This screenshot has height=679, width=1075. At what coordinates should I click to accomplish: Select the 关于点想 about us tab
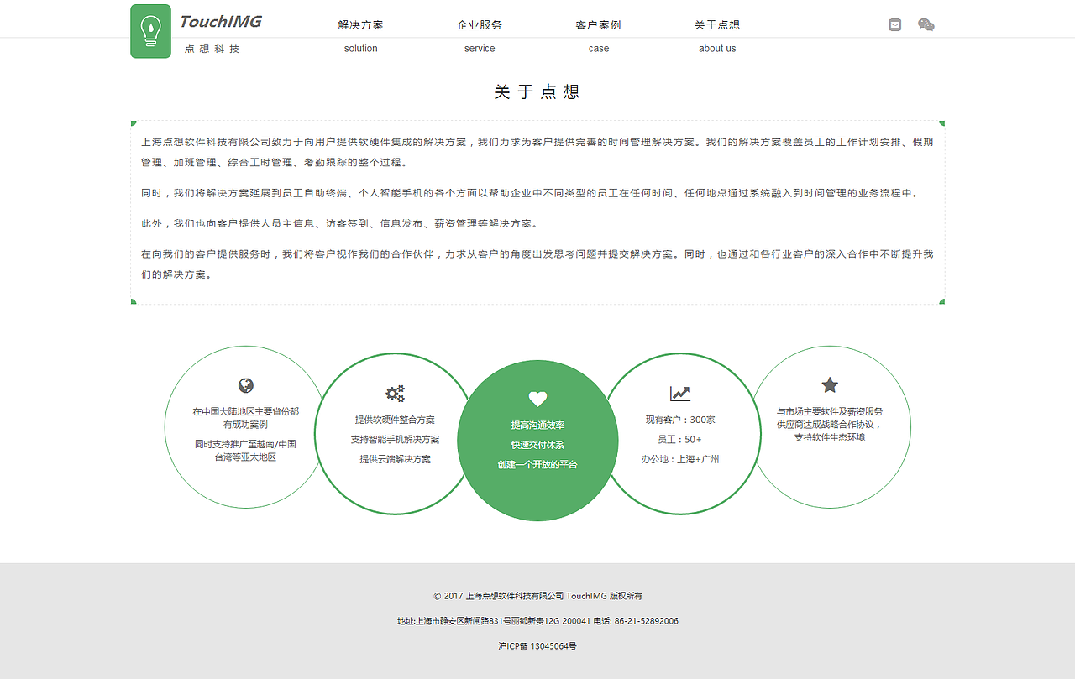[717, 24]
